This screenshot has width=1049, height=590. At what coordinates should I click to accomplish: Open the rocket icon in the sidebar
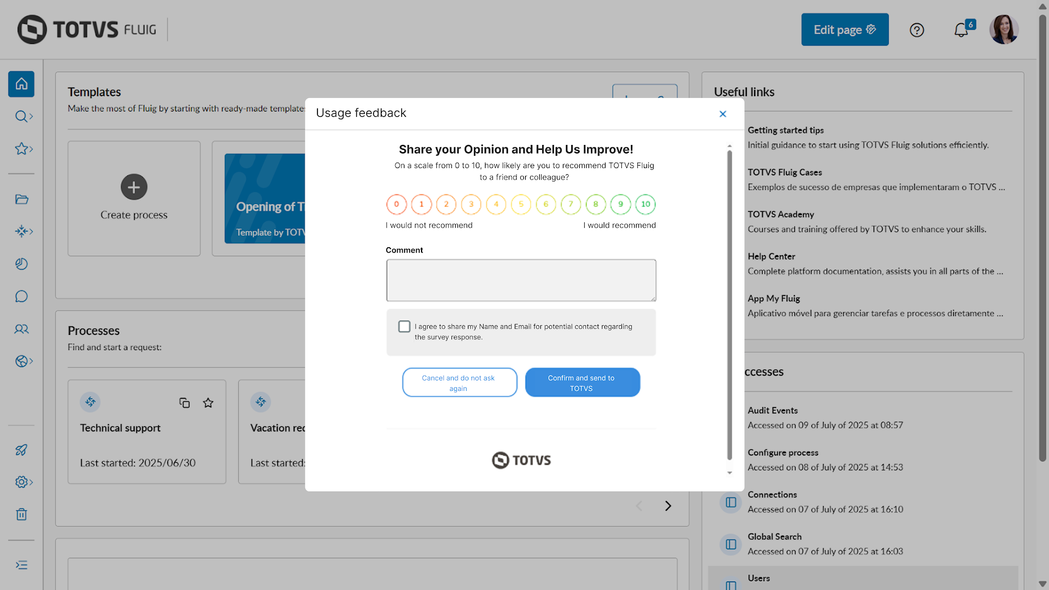point(22,450)
